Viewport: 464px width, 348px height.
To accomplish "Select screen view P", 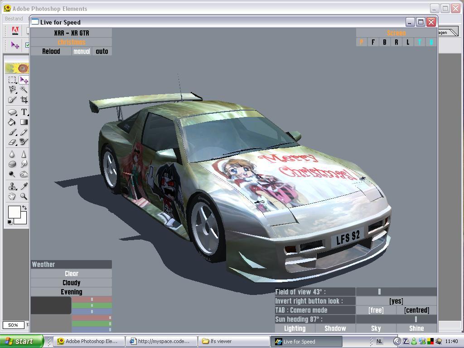I will click(x=361, y=42).
